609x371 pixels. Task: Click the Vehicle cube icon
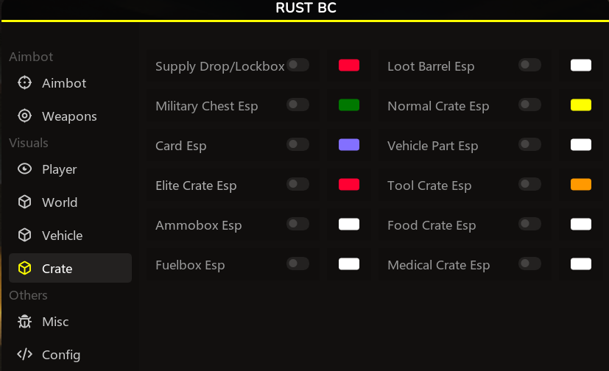tap(25, 235)
